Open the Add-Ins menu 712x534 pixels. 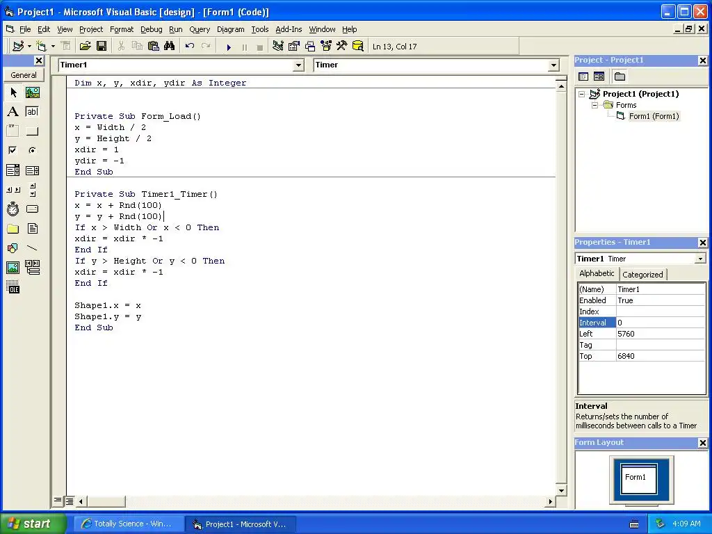click(x=289, y=29)
